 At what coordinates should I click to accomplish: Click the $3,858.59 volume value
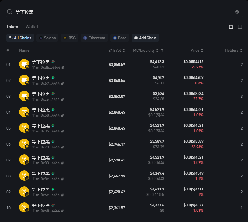[x=117, y=65]
